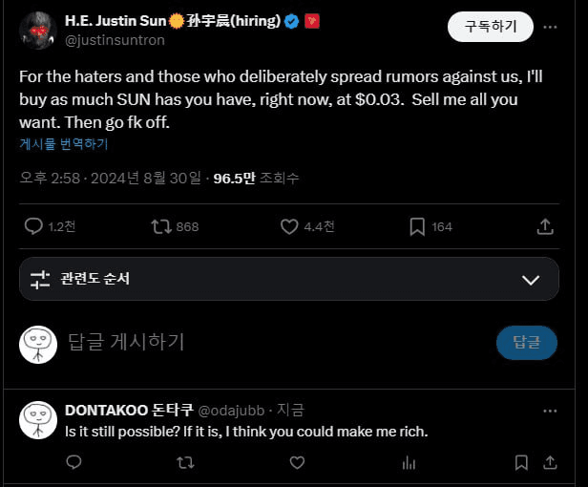Click the 구독하기 subscribe button
The width and height of the screenshot is (588, 487).
[x=490, y=27]
